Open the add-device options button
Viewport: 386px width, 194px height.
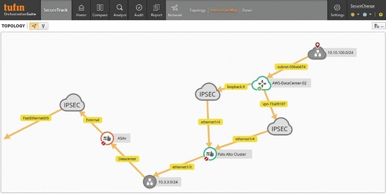pyautogui.click(x=378, y=26)
